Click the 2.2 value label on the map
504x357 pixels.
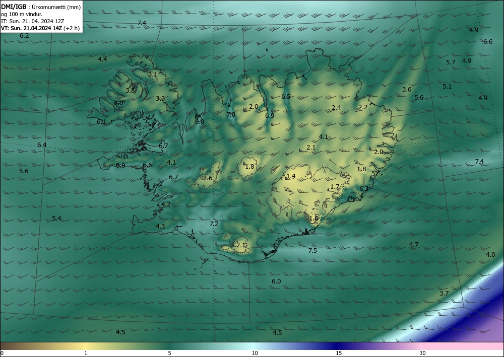tap(363, 107)
